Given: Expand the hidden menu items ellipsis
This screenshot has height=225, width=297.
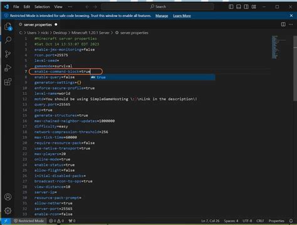Looking at the screenshot, I should click(x=70, y=7).
